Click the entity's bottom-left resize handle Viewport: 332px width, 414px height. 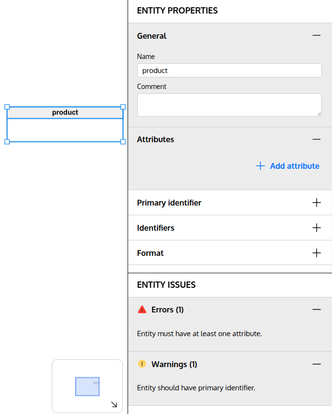coord(7,142)
